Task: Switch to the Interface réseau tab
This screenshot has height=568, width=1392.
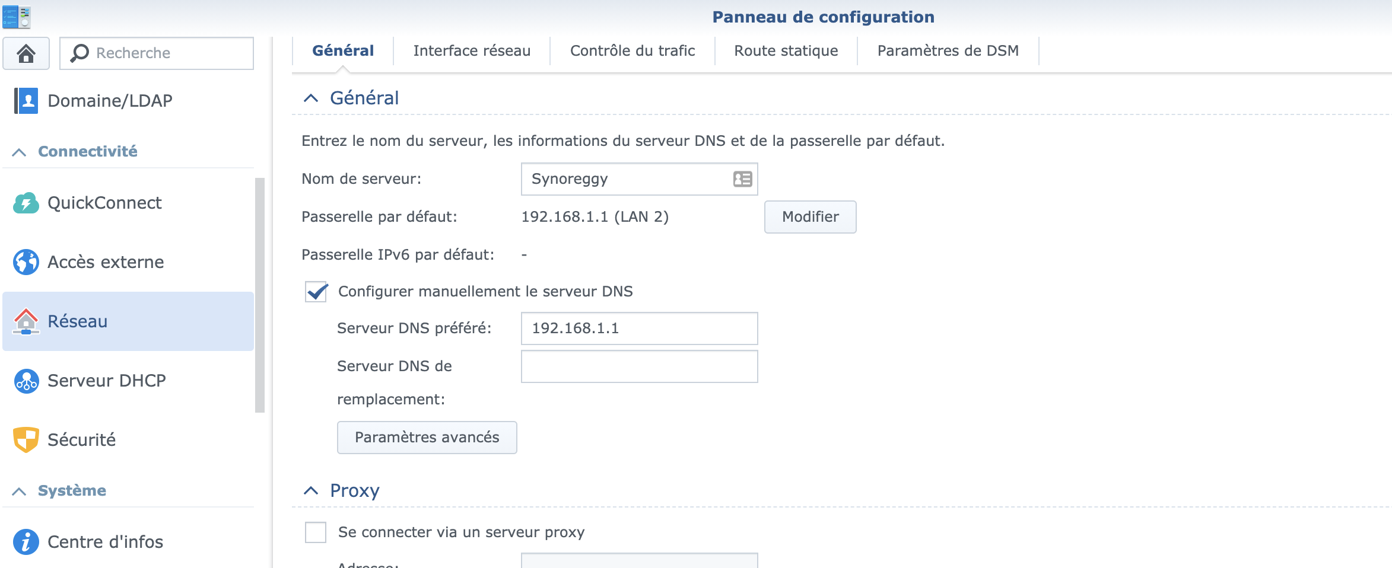Action: pyautogui.click(x=472, y=51)
